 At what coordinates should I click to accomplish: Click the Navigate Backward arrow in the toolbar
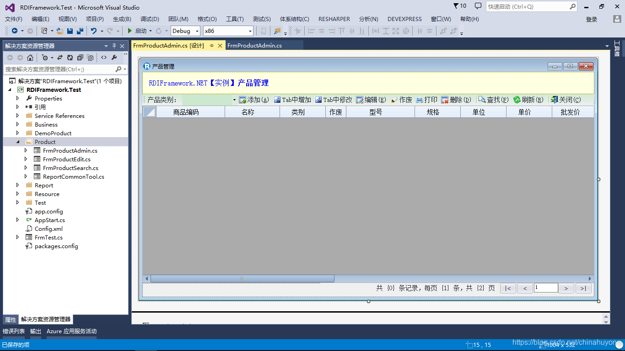[15, 31]
